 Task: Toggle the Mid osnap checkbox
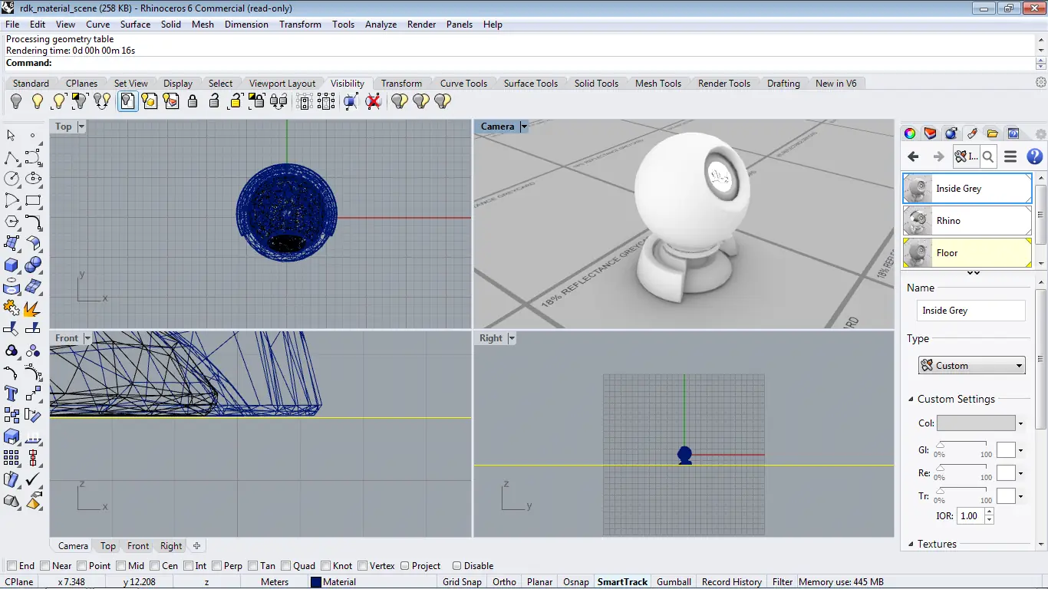tap(121, 566)
